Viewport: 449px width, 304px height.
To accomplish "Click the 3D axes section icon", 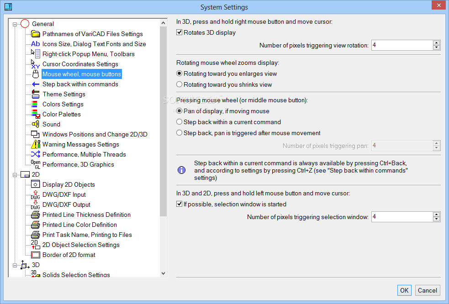I will [25, 265].
